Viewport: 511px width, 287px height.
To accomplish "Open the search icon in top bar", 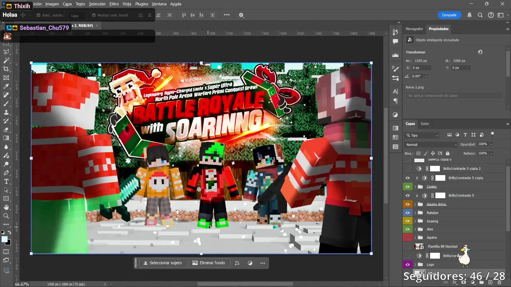I will click(x=480, y=15).
